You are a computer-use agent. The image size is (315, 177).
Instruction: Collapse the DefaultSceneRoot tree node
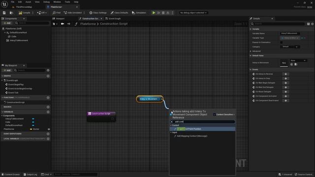[x=5, y=32]
